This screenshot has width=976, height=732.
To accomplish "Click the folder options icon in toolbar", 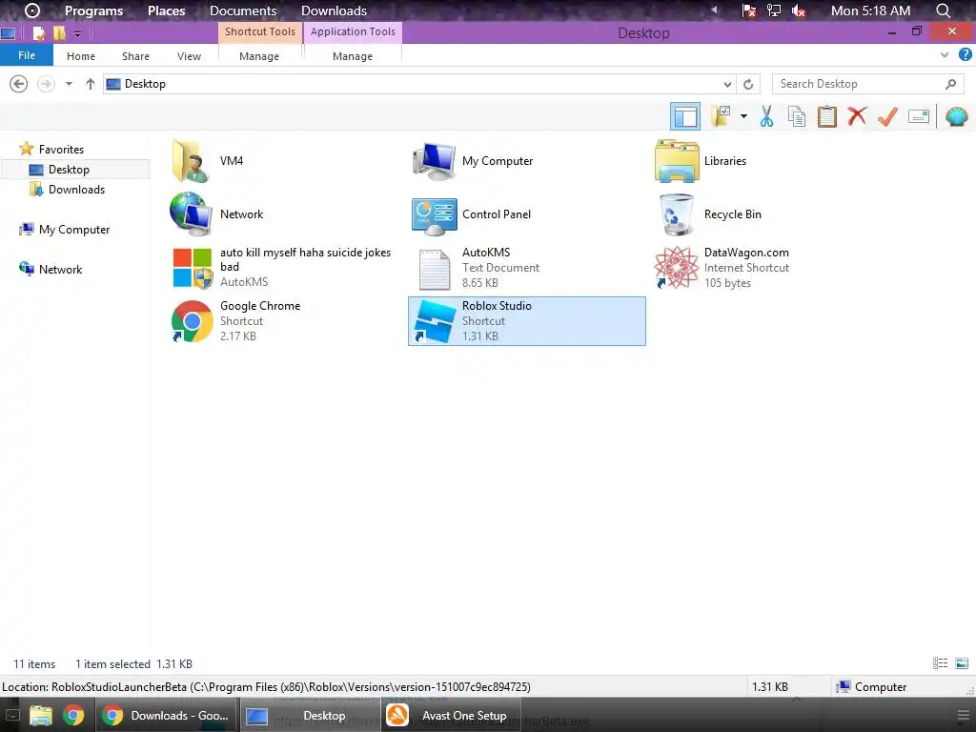I will pyautogui.click(x=721, y=116).
